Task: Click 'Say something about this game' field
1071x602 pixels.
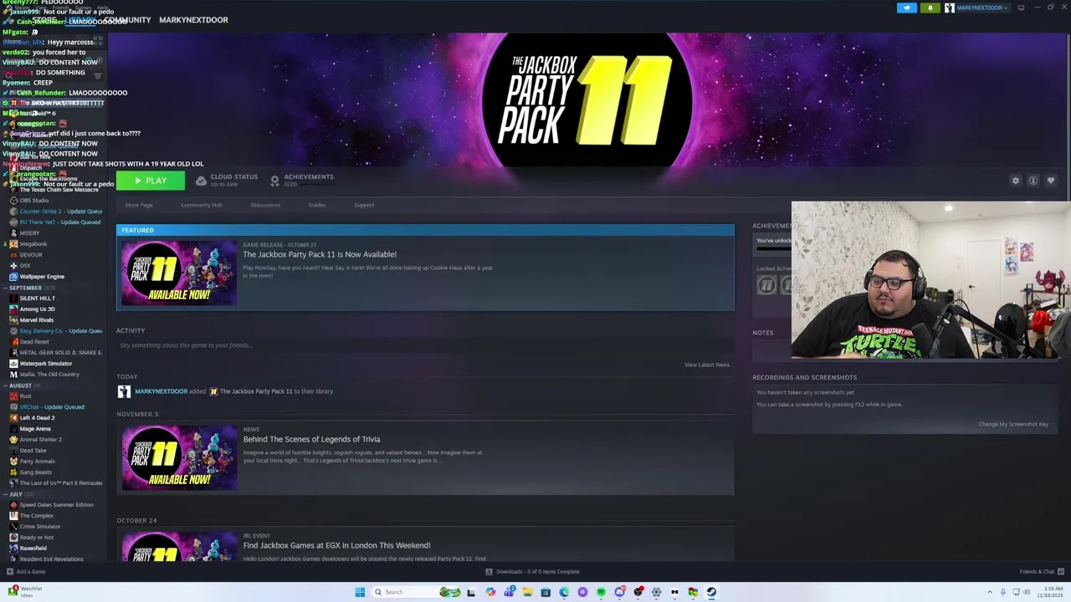Action: pyautogui.click(x=425, y=345)
